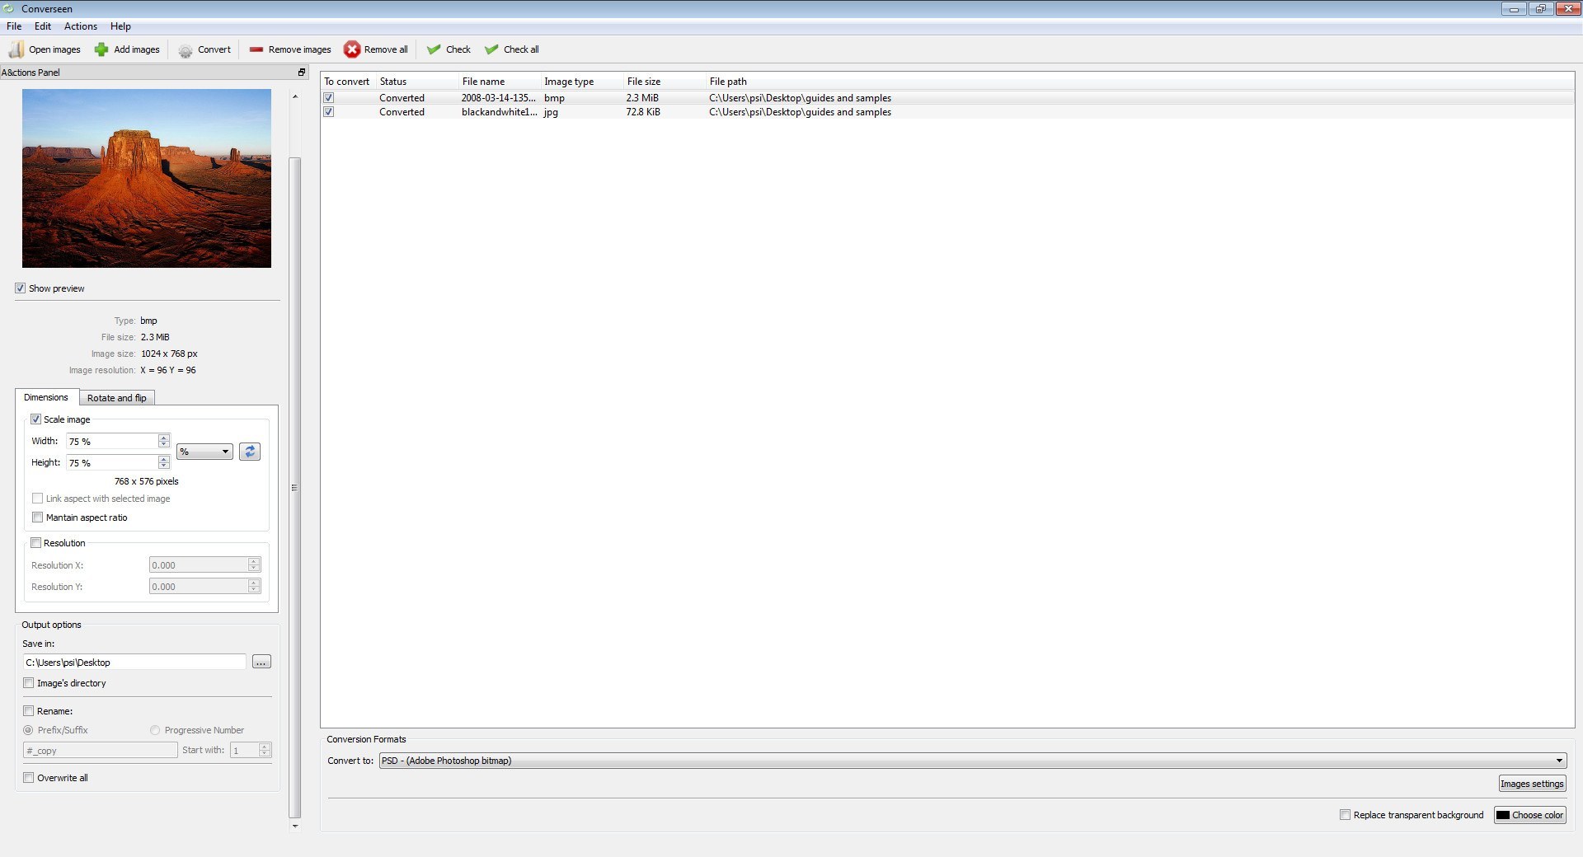The width and height of the screenshot is (1583, 857).
Task: Open the Actions menu
Action: [80, 26]
